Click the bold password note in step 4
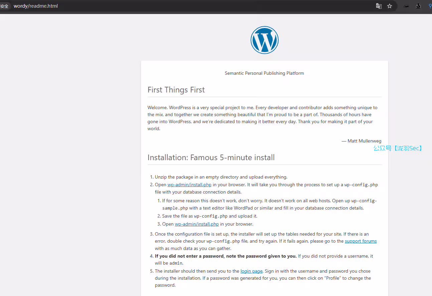Viewport: 432px width, 296px height. [226, 256]
